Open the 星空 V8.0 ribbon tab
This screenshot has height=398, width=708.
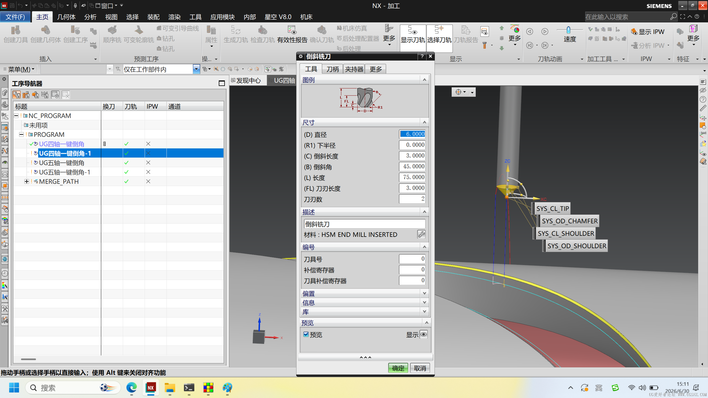coord(278,17)
